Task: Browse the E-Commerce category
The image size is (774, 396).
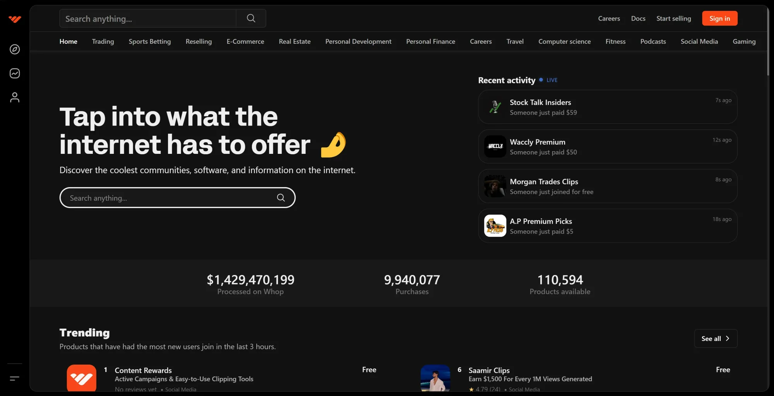Action: tap(245, 41)
